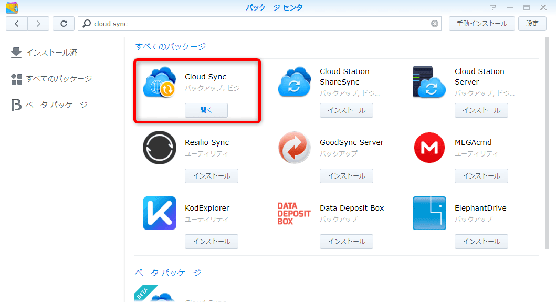Refresh the package list
This screenshot has height=302, width=556.
64,24
